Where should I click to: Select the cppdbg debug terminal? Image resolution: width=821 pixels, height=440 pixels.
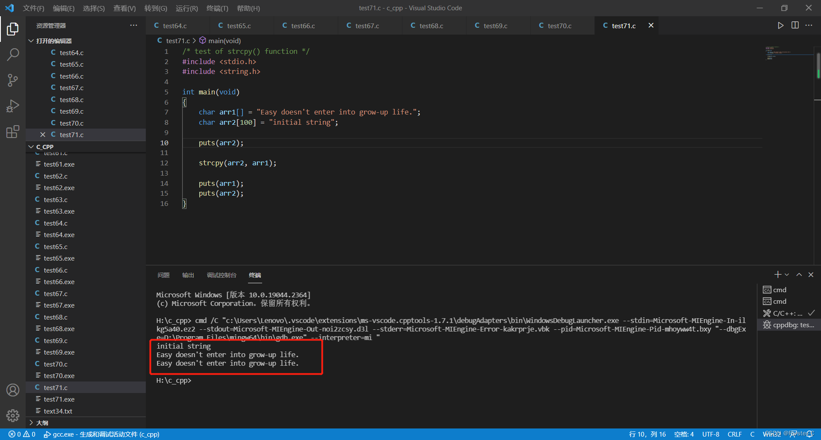789,325
